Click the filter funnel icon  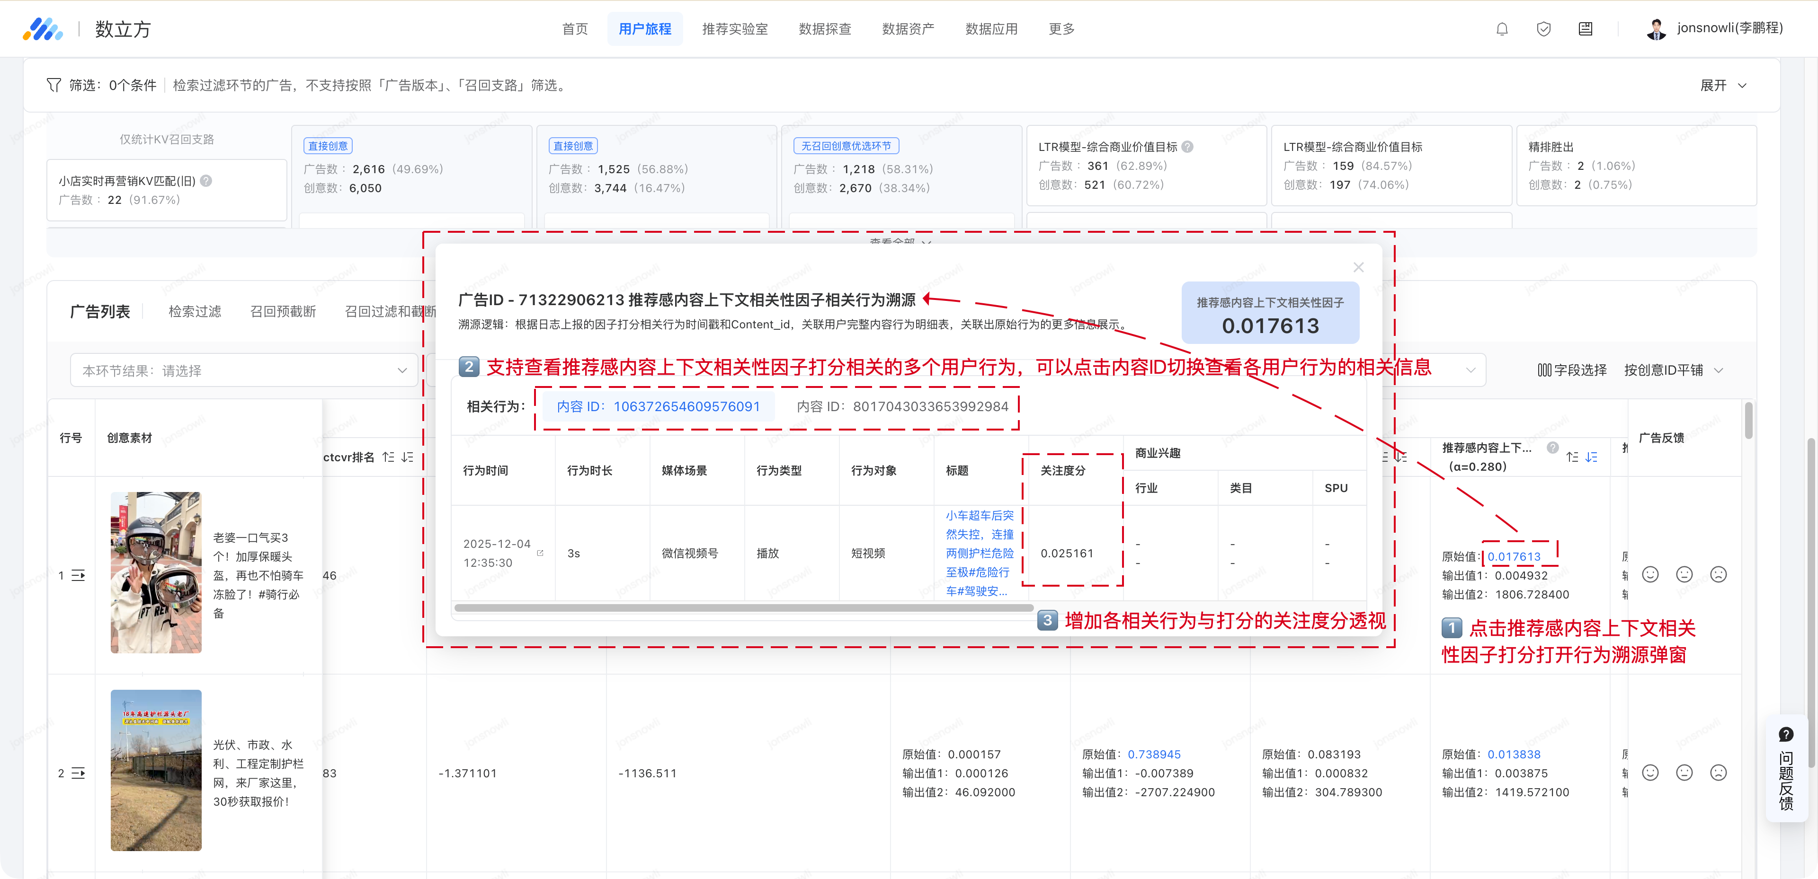coord(53,85)
